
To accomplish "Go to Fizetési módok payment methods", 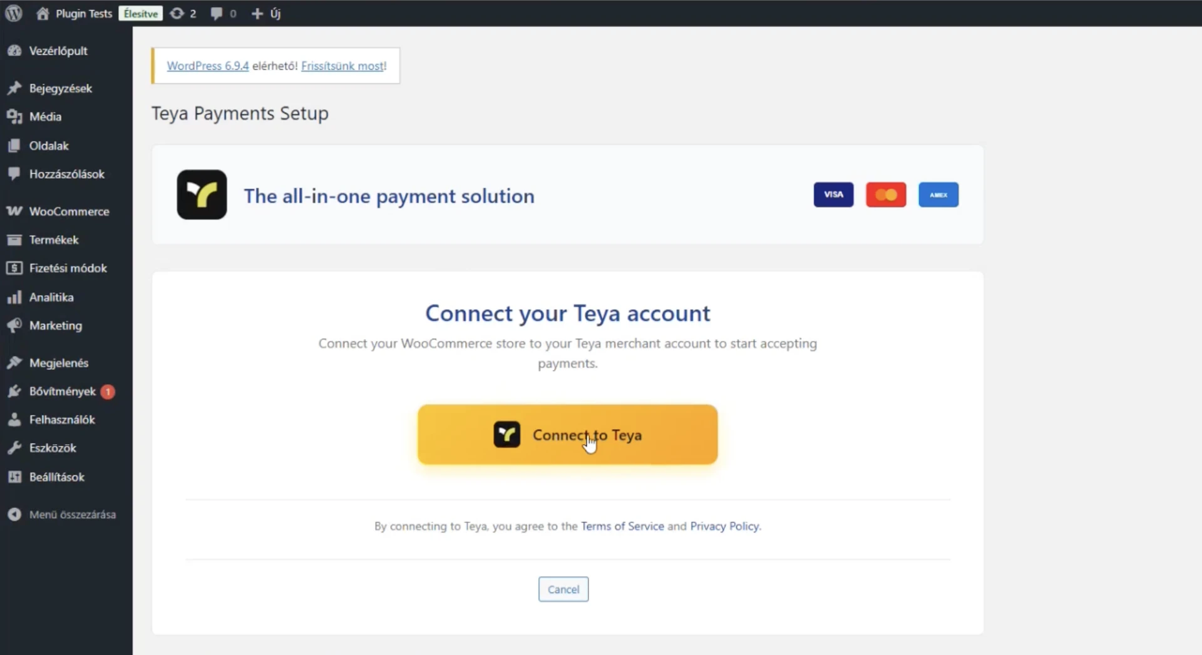I will click(68, 268).
